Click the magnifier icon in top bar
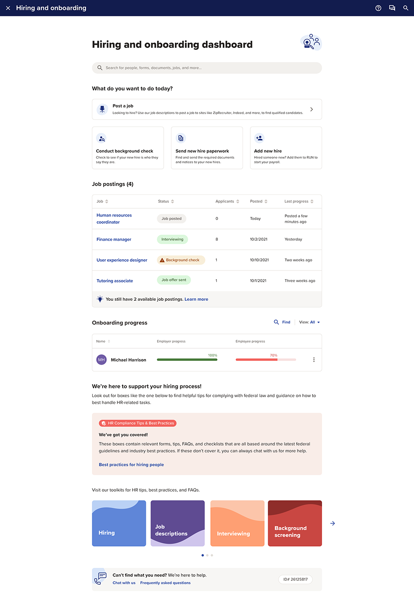This screenshot has height=614, width=414. 406,8
